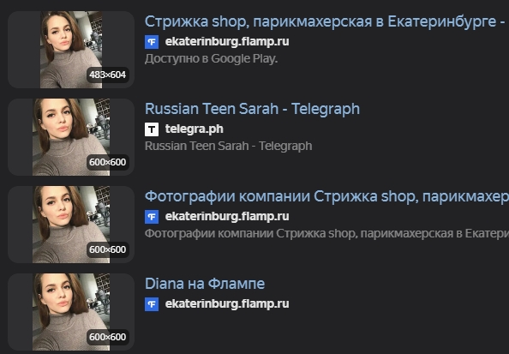This screenshot has height=354, width=509.
Task: Click the gray 'Russian Teen Sarah - Telegraph' snippet
Action: (x=229, y=147)
